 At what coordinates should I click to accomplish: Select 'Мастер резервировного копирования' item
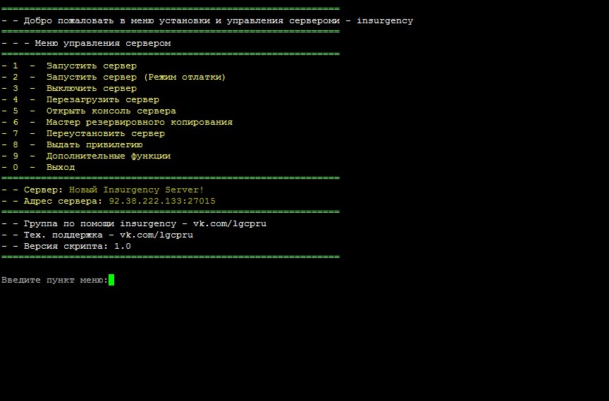coord(139,122)
